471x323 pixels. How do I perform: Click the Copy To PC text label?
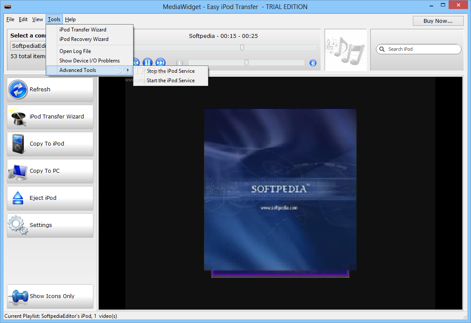click(x=44, y=171)
